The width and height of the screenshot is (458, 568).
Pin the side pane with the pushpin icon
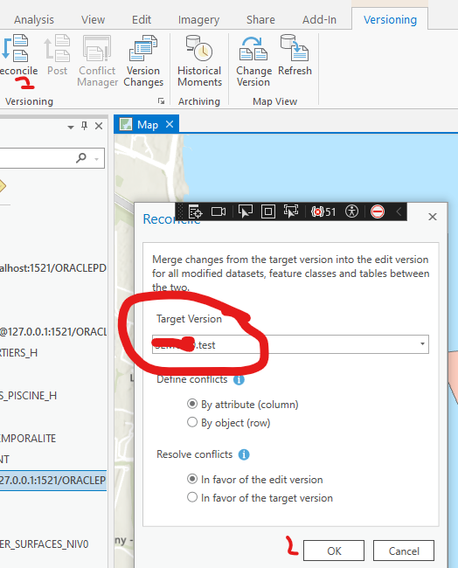coord(85,126)
